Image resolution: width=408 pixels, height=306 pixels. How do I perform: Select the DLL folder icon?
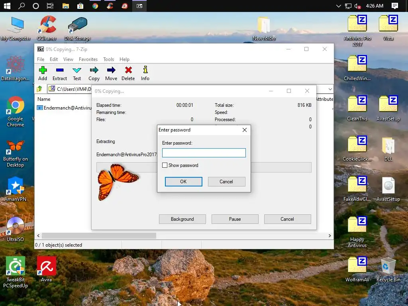pos(388,149)
